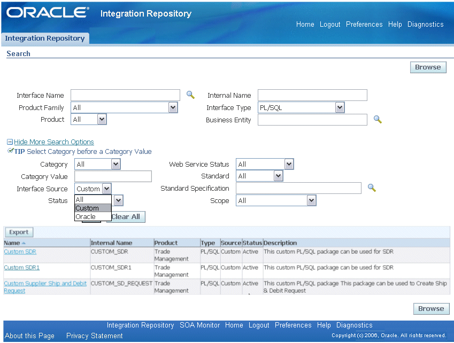Click footer Logout link
This screenshot has height=343, width=454.
pyautogui.click(x=259, y=325)
